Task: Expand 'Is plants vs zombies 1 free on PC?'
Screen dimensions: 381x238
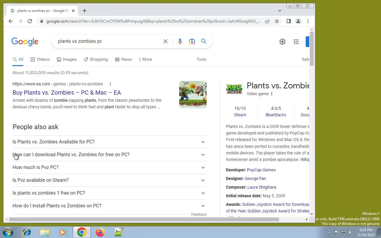Action: (110, 193)
